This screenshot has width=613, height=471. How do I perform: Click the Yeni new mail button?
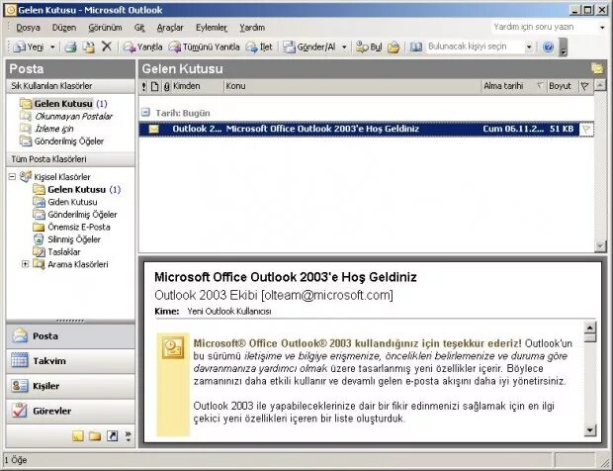coord(28,47)
